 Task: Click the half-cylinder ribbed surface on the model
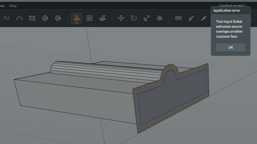[x=105, y=70]
